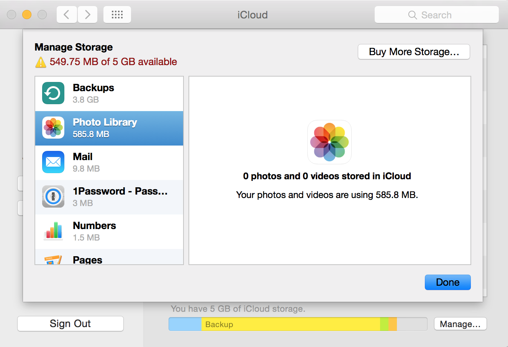Viewport: 508px width, 347px height.
Task: Click the Mail envelope icon
Action: pyautogui.click(x=53, y=162)
